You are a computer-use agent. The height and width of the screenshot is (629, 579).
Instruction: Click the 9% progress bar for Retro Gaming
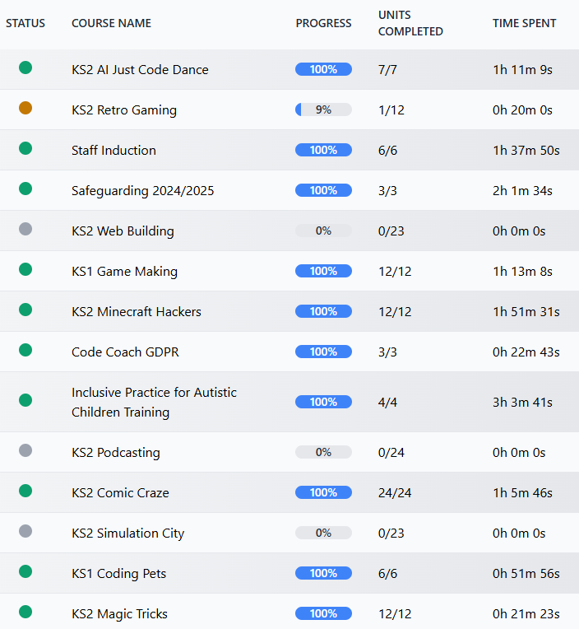(323, 109)
